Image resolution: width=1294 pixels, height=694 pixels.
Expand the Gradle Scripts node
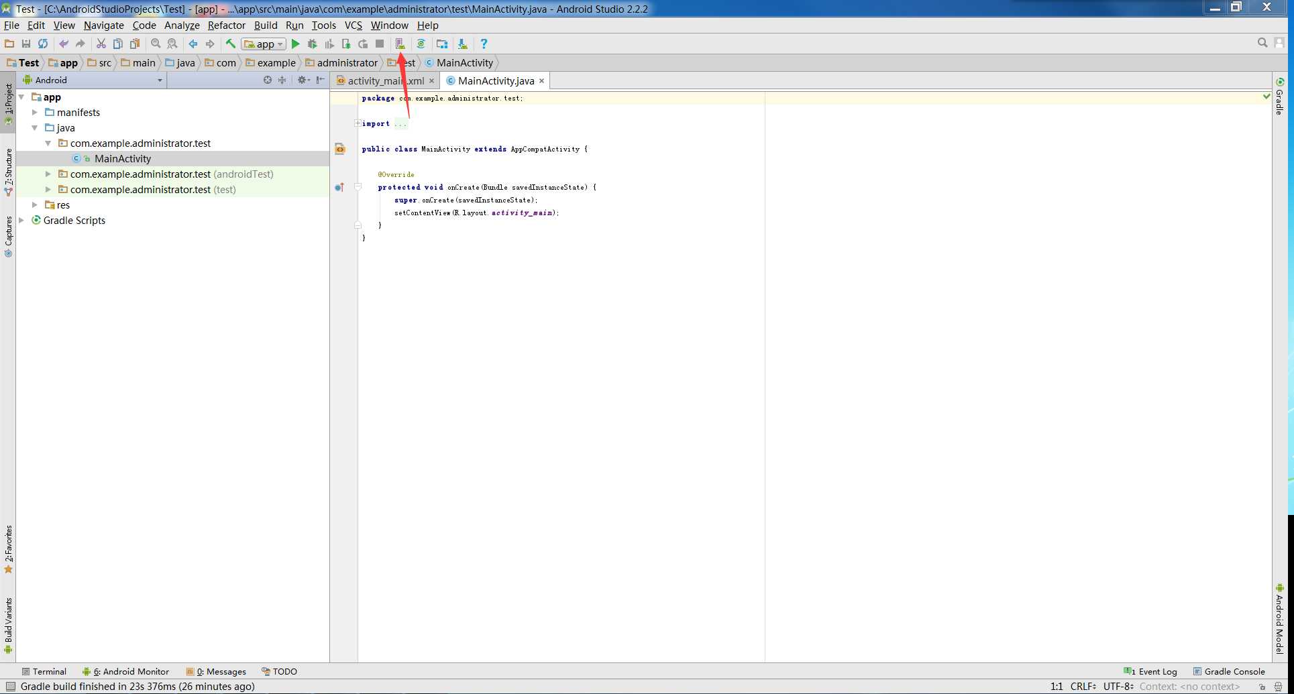pos(21,221)
